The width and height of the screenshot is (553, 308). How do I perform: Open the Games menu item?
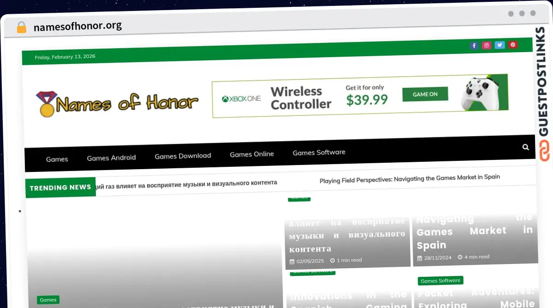(x=57, y=159)
